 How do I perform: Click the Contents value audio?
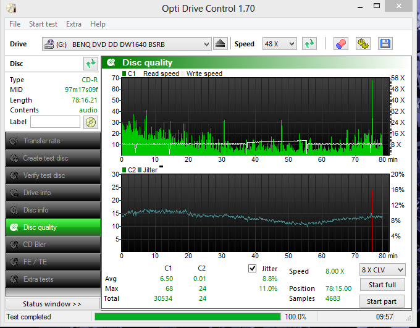pos(88,110)
